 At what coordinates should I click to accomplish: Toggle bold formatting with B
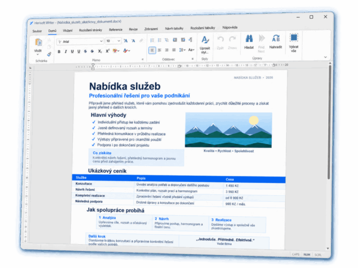click(x=59, y=52)
